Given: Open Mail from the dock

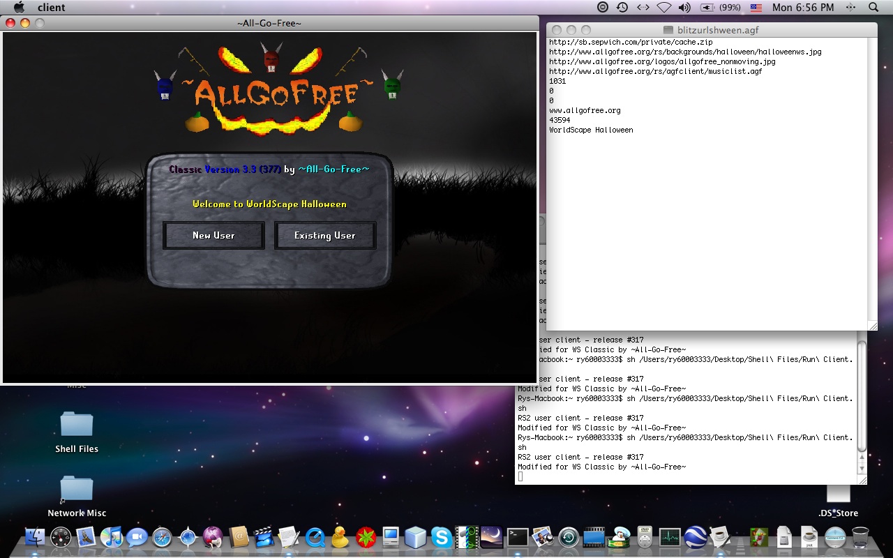Looking at the screenshot, I should (x=87, y=536).
